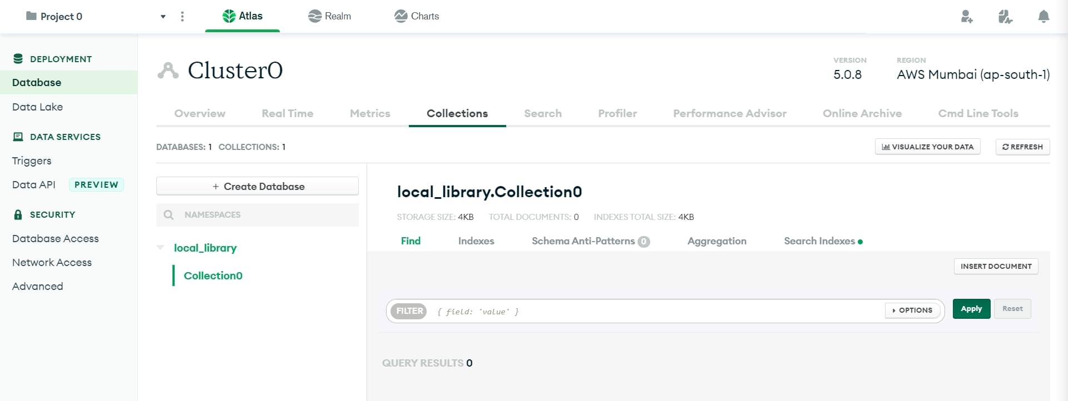Open Data API in the sidebar

33,184
